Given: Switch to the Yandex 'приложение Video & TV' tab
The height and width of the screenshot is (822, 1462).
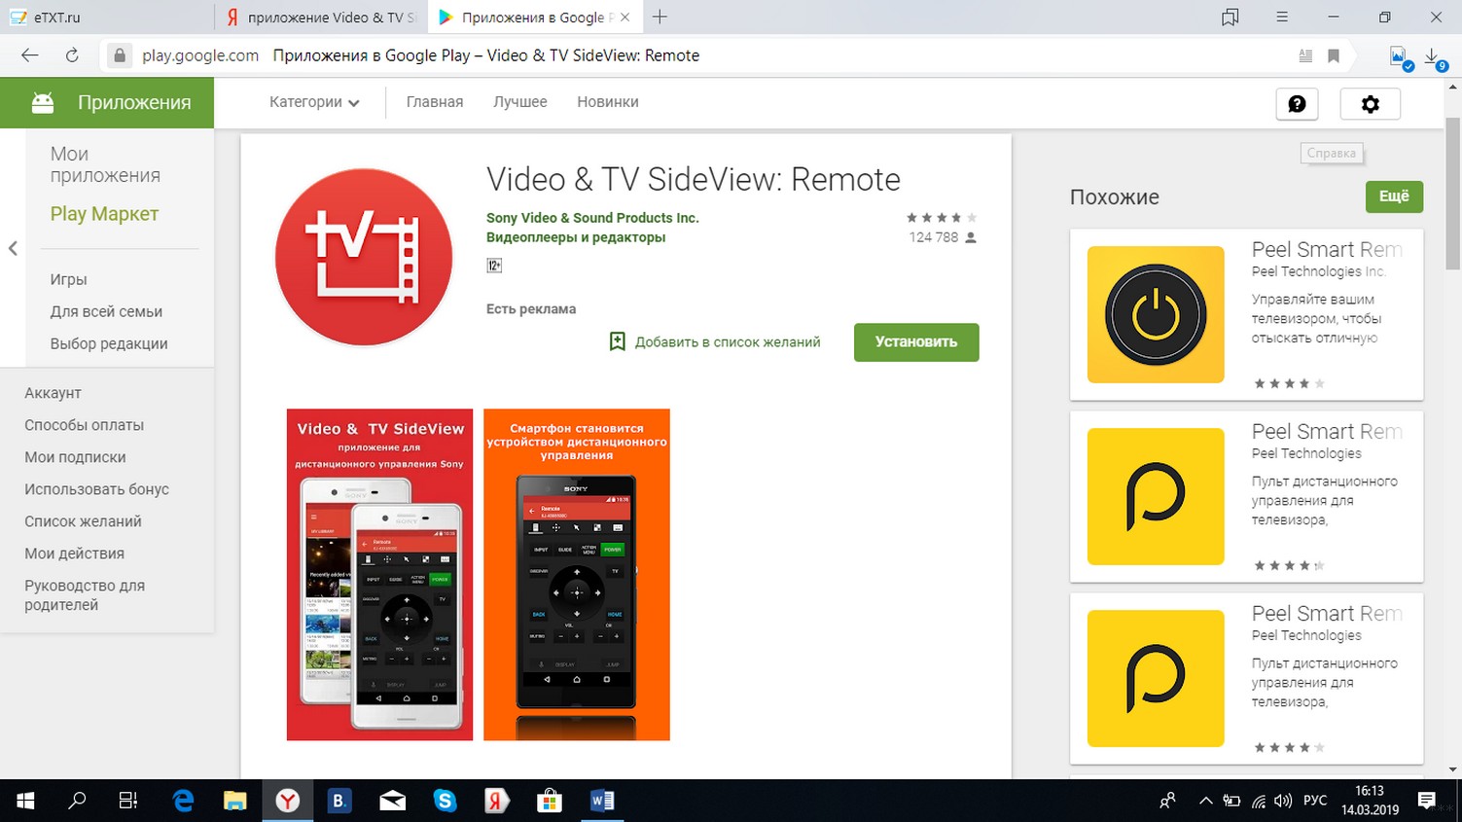Looking at the screenshot, I should (321, 17).
